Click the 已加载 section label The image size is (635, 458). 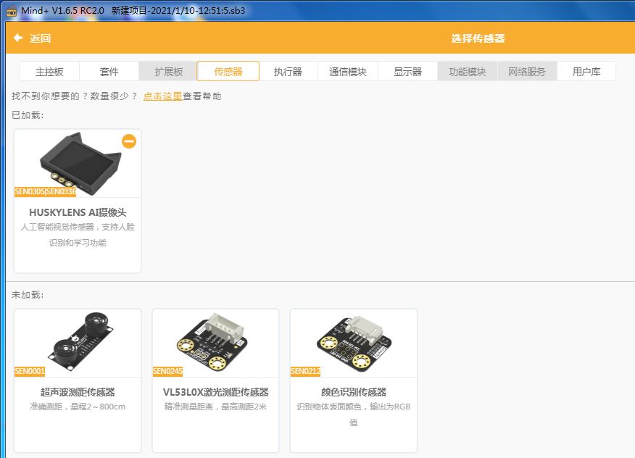click(x=27, y=115)
